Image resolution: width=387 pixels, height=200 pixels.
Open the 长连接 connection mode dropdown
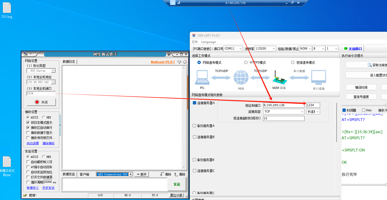point(313,112)
